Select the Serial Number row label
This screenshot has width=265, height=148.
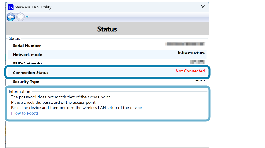point(27,46)
